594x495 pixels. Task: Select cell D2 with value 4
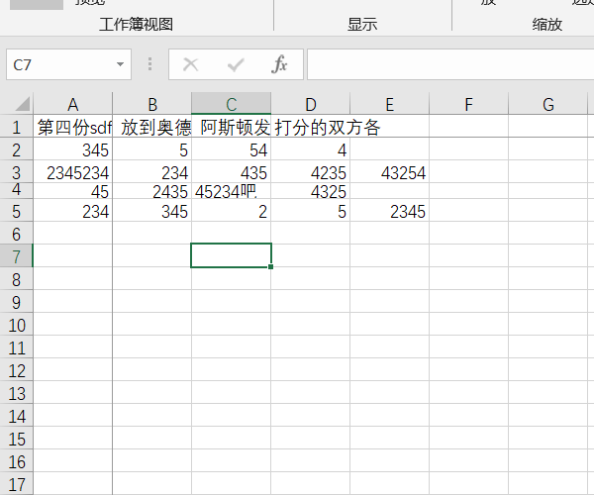click(x=310, y=149)
